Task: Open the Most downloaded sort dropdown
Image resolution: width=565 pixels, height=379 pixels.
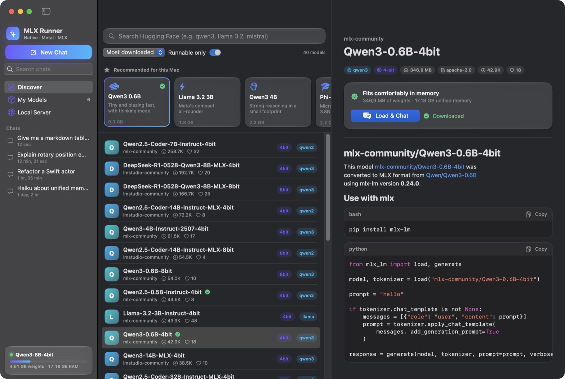Action: [x=134, y=53]
